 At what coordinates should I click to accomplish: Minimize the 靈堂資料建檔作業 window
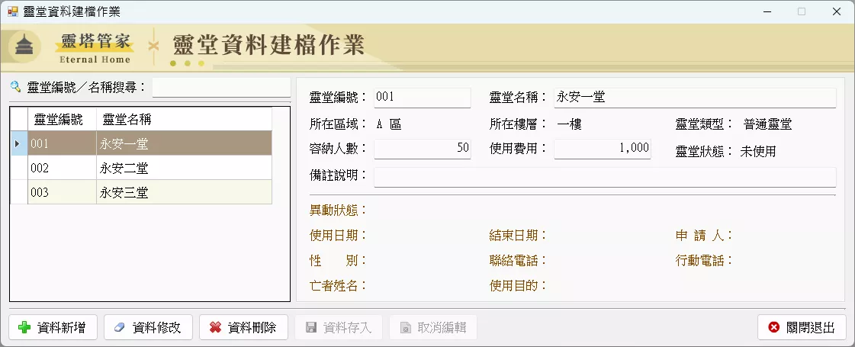[x=767, y=11]
